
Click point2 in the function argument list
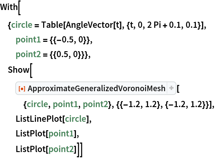tap(96, 104)
